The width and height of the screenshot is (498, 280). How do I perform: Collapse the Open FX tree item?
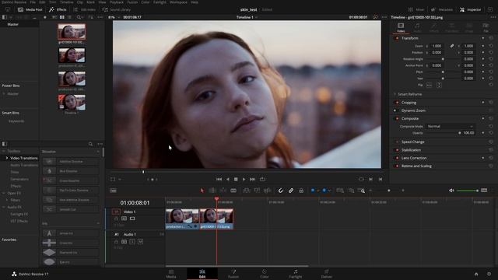[4, 193]
